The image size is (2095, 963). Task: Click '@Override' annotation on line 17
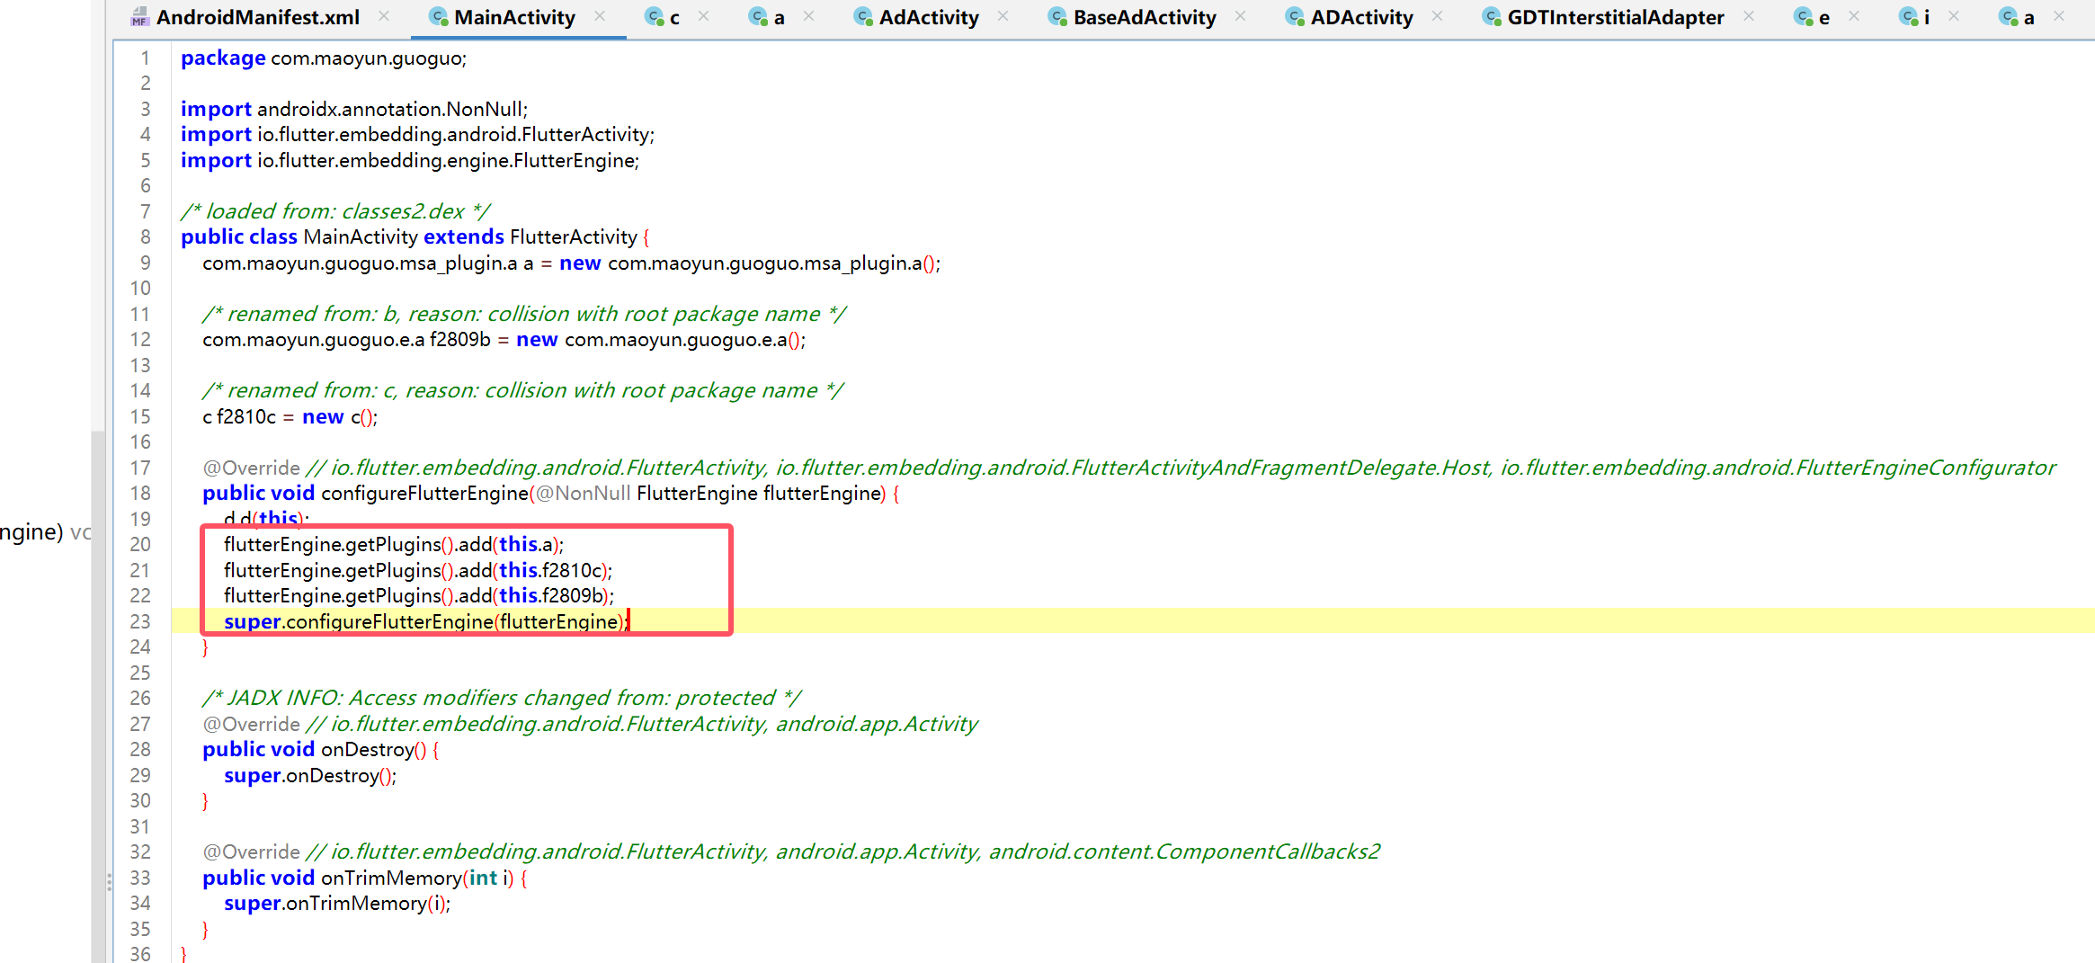coord(251,468)
